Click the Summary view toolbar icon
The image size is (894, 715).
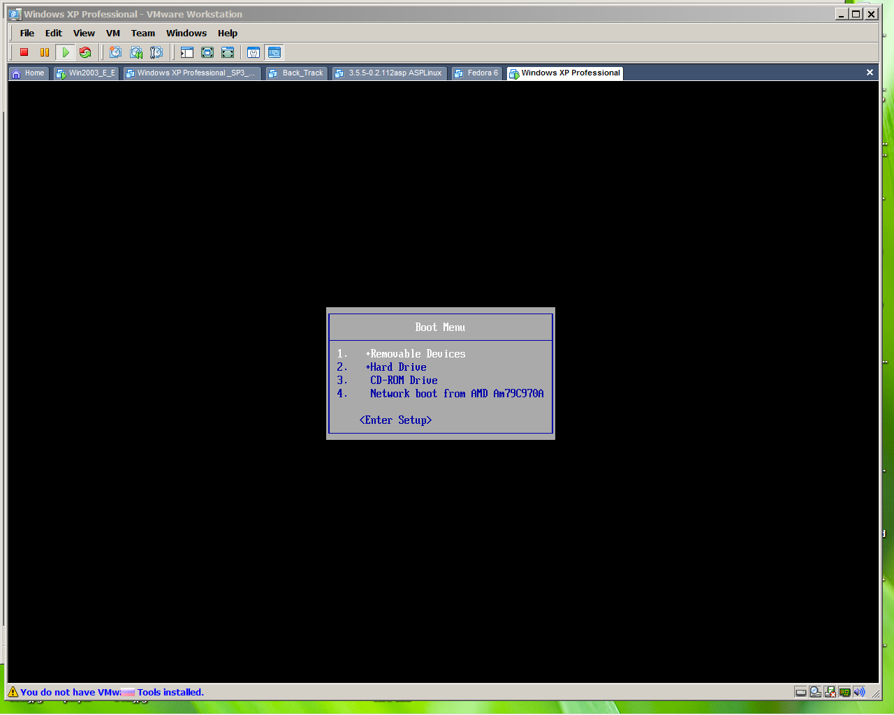tap(254, 52)
